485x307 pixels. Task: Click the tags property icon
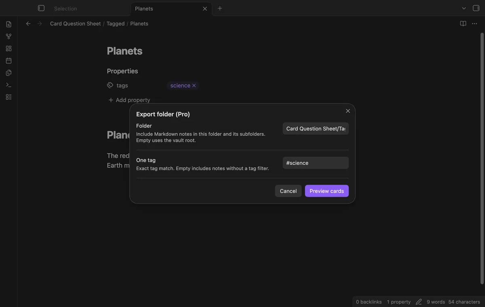pos(110,85)
